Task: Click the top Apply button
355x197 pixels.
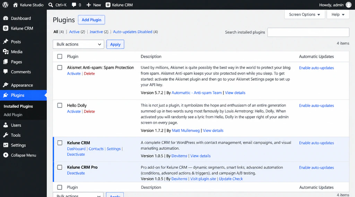Action: (115, 44)
